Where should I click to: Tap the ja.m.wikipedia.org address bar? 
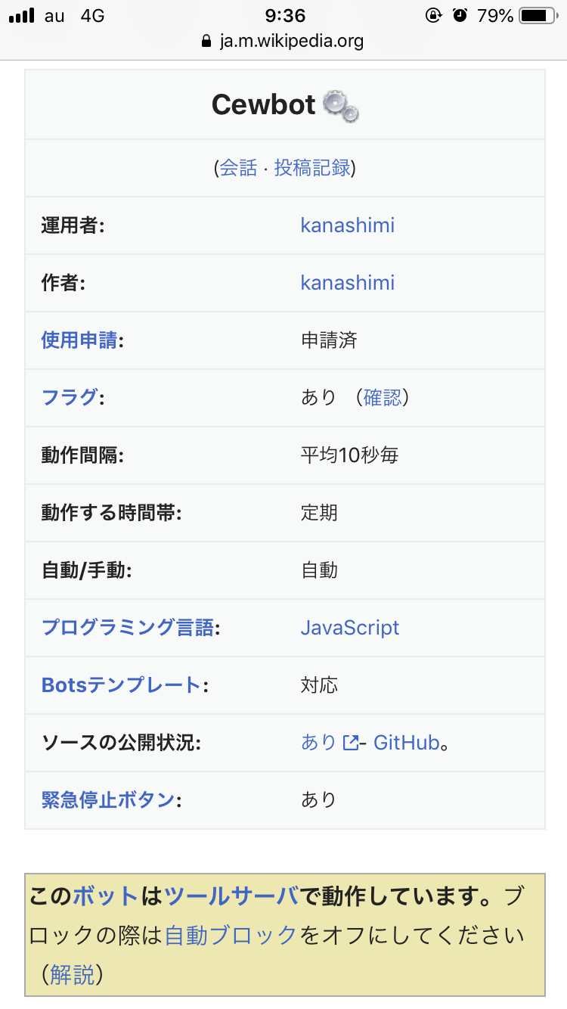pos(291,41)
